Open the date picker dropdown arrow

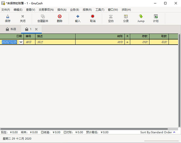pos(21,42)
